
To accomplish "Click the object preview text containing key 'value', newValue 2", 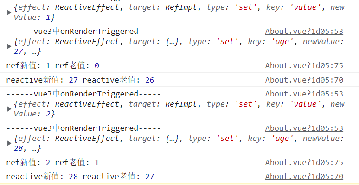I will tap(179, 109).
